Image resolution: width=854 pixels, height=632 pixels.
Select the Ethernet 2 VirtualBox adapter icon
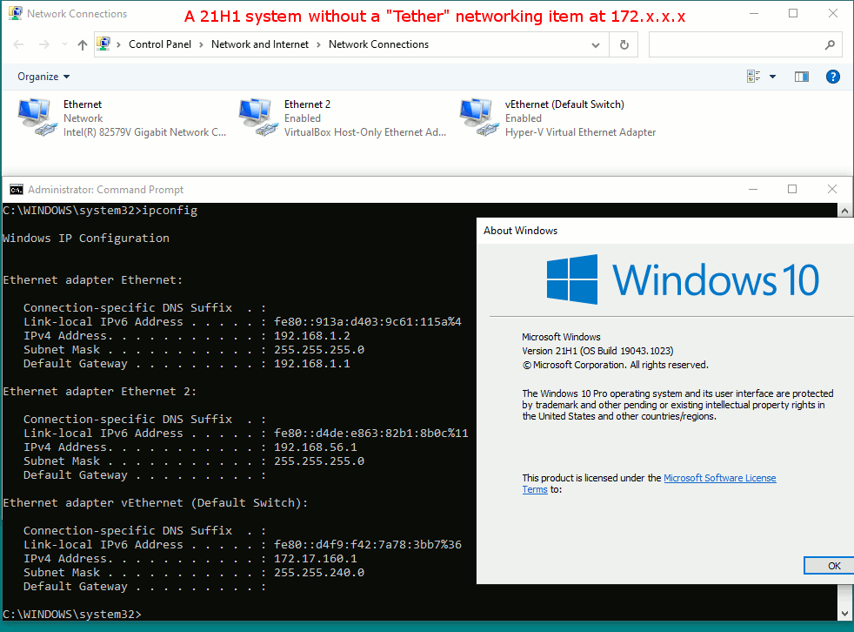257,118
